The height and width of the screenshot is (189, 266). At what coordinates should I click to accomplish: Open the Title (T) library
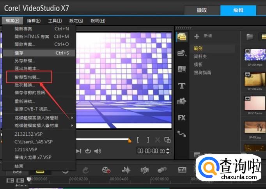[182, 85]
